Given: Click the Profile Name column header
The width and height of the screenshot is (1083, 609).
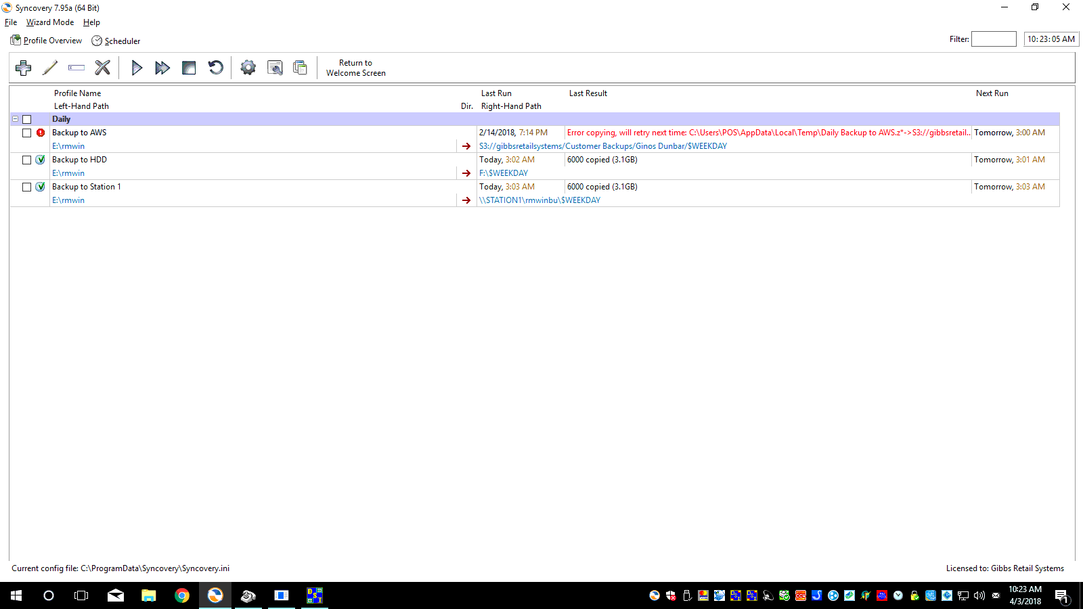Looking at the screenshot, I should click(78, 93).
